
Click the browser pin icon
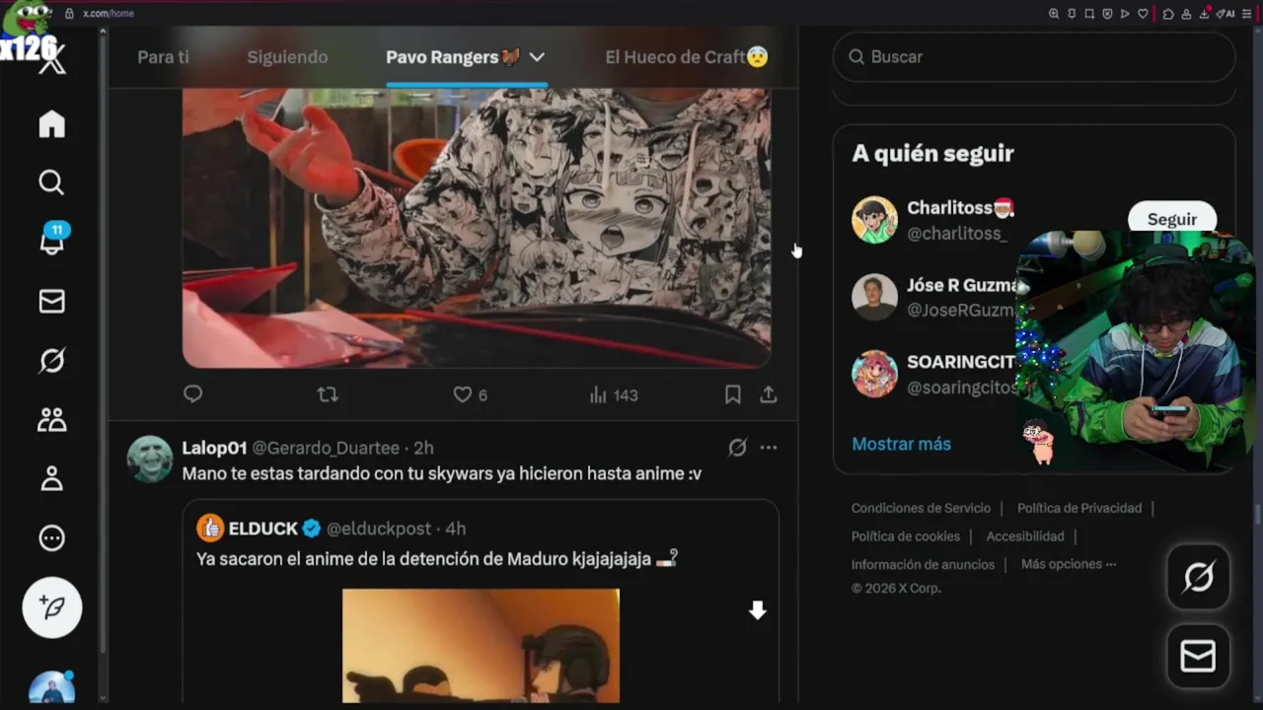point(1072,14)
